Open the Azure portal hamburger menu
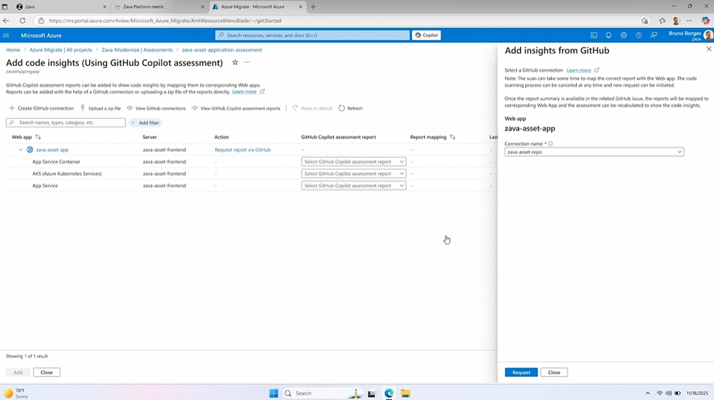This screenshot has height=400, width=714. tap(6, 35)
